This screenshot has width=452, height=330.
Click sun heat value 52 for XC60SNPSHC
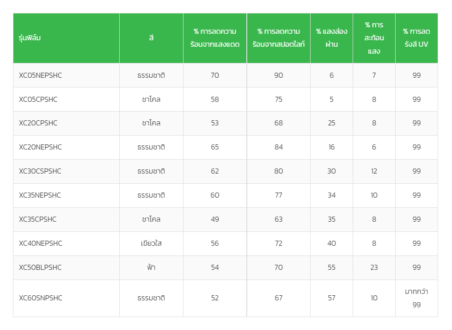point(215,298)
